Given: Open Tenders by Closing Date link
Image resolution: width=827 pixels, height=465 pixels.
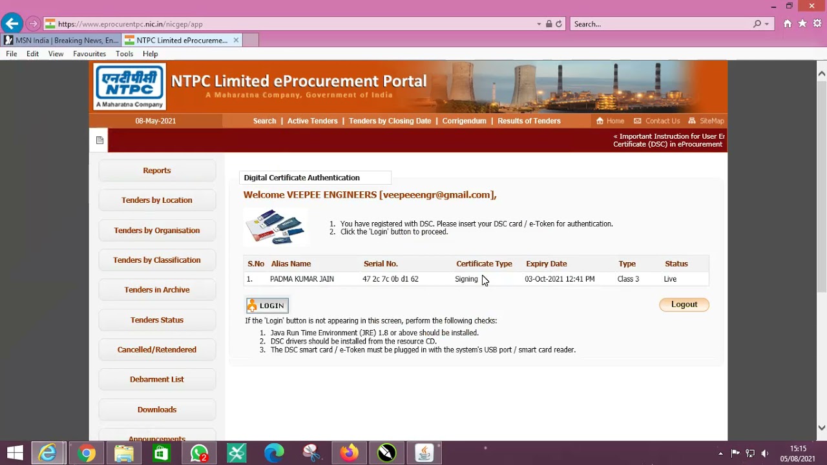Looking at the screenshot, I should point(390,121).
